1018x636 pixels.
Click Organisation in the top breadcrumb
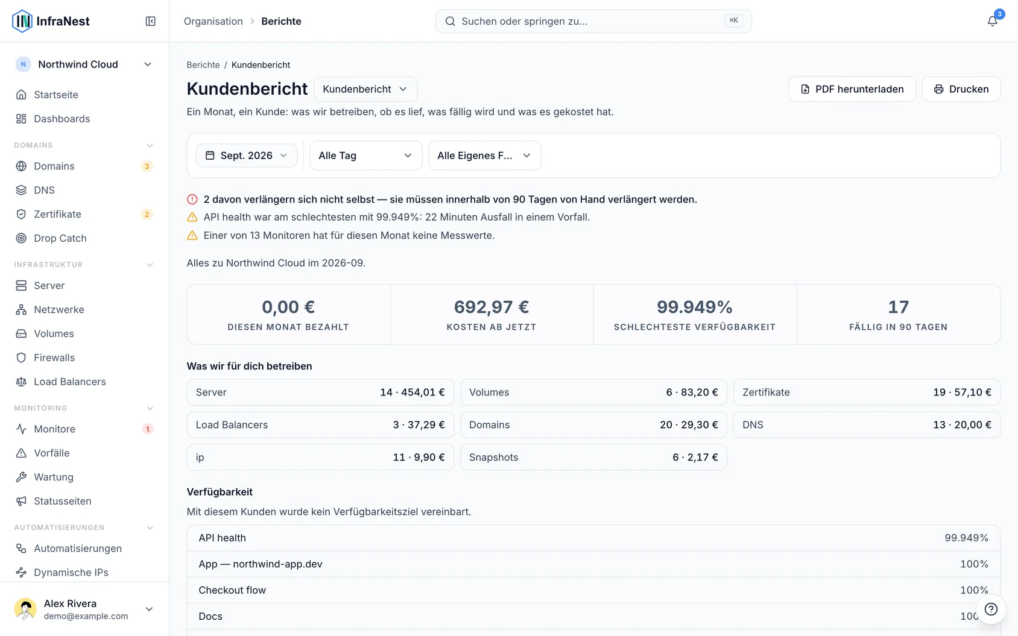pyautogui.click(x=213, y=21)
